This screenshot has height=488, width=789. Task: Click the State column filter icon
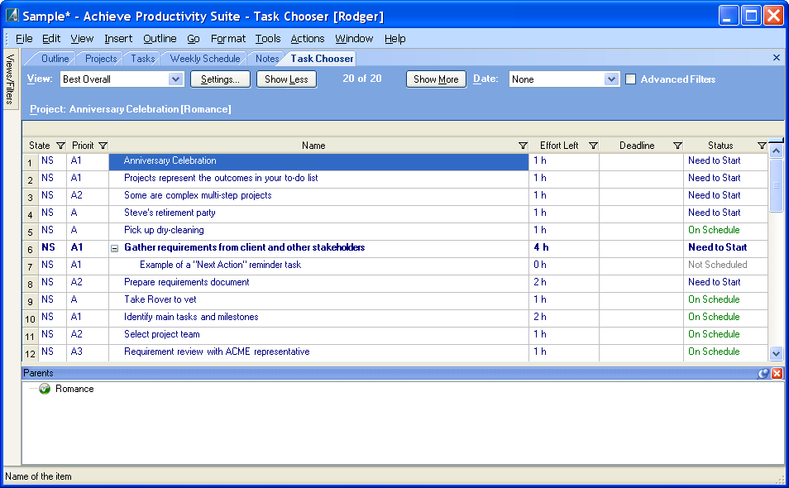pos(60,146)
